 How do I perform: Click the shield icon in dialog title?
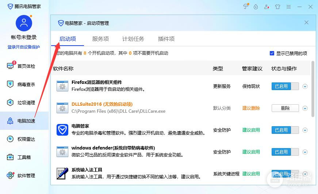tap(61, 23)
